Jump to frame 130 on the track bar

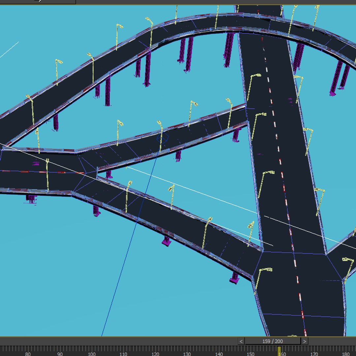(187, 354)
